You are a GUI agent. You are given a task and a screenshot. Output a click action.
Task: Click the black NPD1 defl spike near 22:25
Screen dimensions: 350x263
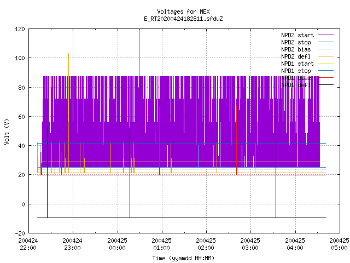[x=48, y=173]
